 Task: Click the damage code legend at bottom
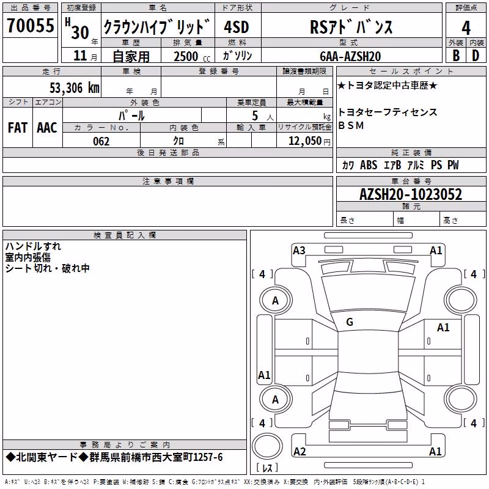click(x=215, y=482)
